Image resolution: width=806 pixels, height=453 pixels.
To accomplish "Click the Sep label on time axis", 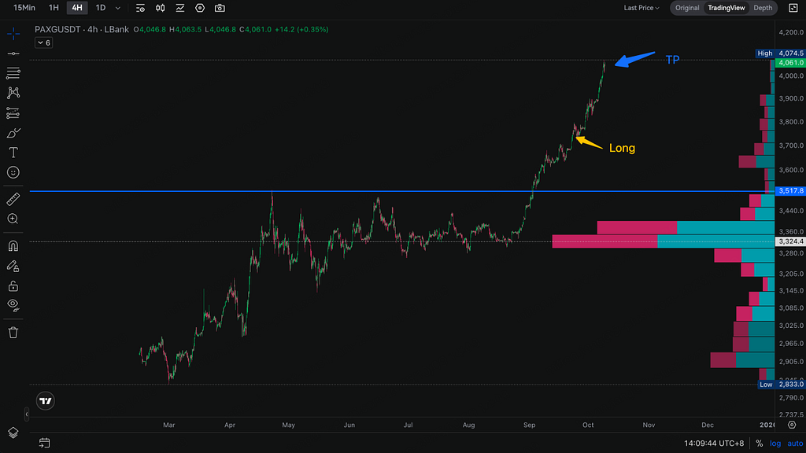I will 530,425.
